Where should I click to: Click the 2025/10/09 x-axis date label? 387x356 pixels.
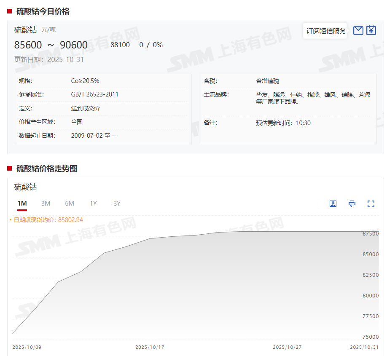tap(27, 347)
